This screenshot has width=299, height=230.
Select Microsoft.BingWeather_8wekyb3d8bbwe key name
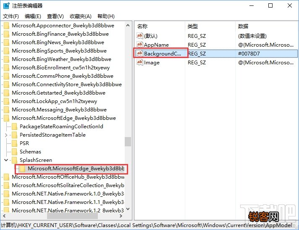pos(61,59)
